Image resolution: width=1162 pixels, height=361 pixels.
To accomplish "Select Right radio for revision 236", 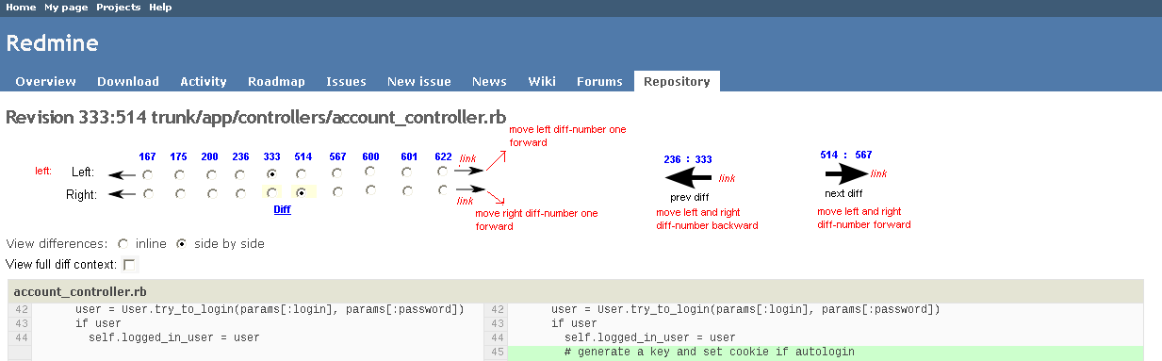I will click(x=241, y=194).
